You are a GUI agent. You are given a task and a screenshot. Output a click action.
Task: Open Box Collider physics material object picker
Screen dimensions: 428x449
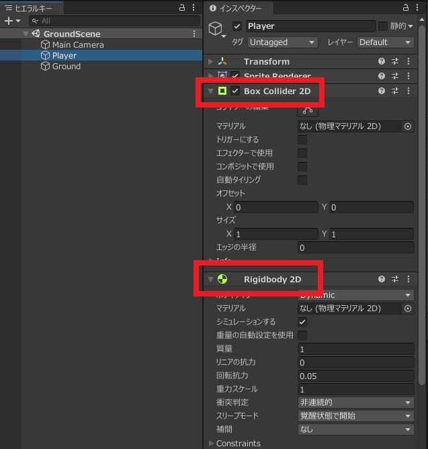(408, 126)
